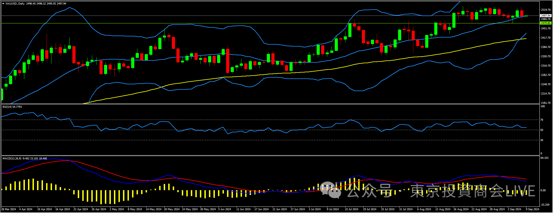Click the 2384.70 price scale label
The height and width of the screenshot is (213, 553).
point(545,47)
